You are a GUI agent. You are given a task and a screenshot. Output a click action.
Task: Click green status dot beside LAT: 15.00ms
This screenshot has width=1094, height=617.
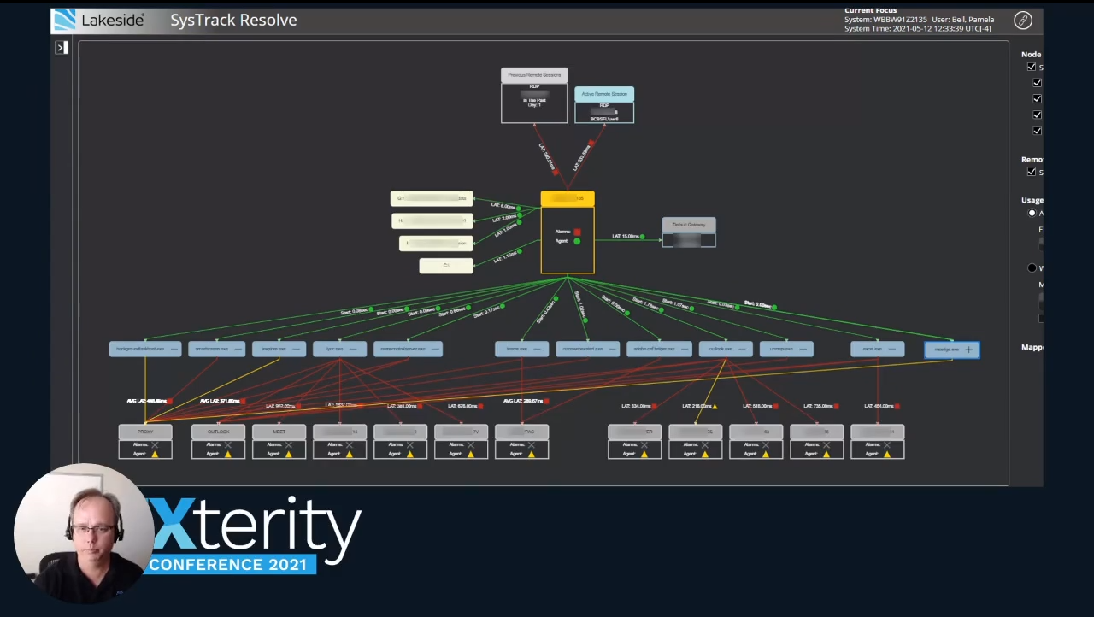pyautogui.click(x=643, y=236)
